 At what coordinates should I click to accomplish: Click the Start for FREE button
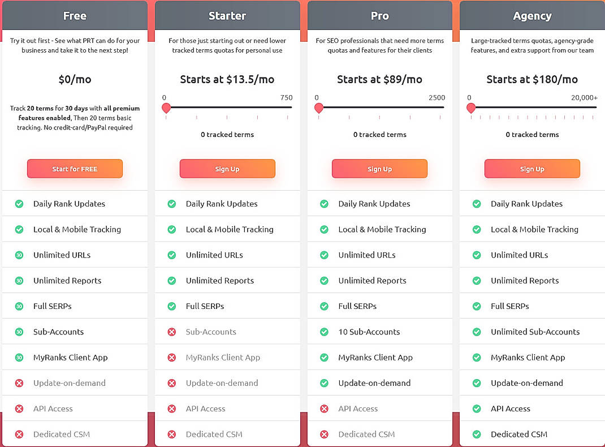75,169
